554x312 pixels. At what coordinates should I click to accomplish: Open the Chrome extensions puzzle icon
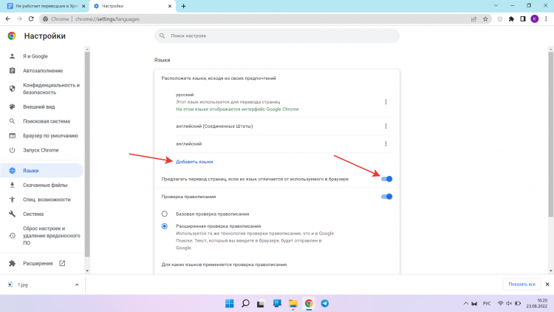[510, 18]
